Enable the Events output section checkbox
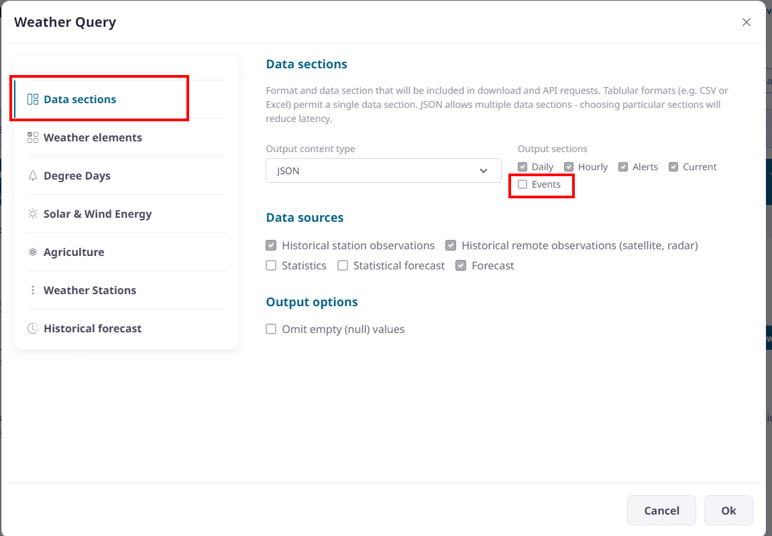 tap(522, 184)
